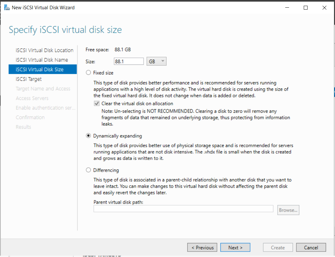Open the iSCSI Target step
Screen dimensions: 335x257
click(x=31, y=79)
